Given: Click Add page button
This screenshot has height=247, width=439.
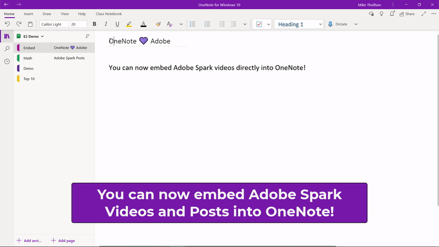Looking at the screenshot, I should 63,240.
